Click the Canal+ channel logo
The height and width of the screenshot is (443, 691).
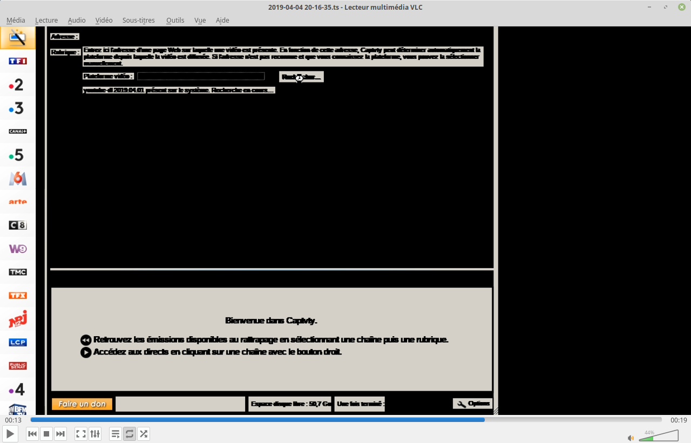pos(17,131)
